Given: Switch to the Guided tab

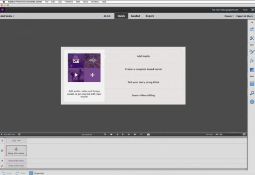Looking at the screenshot, I should 135,16.
